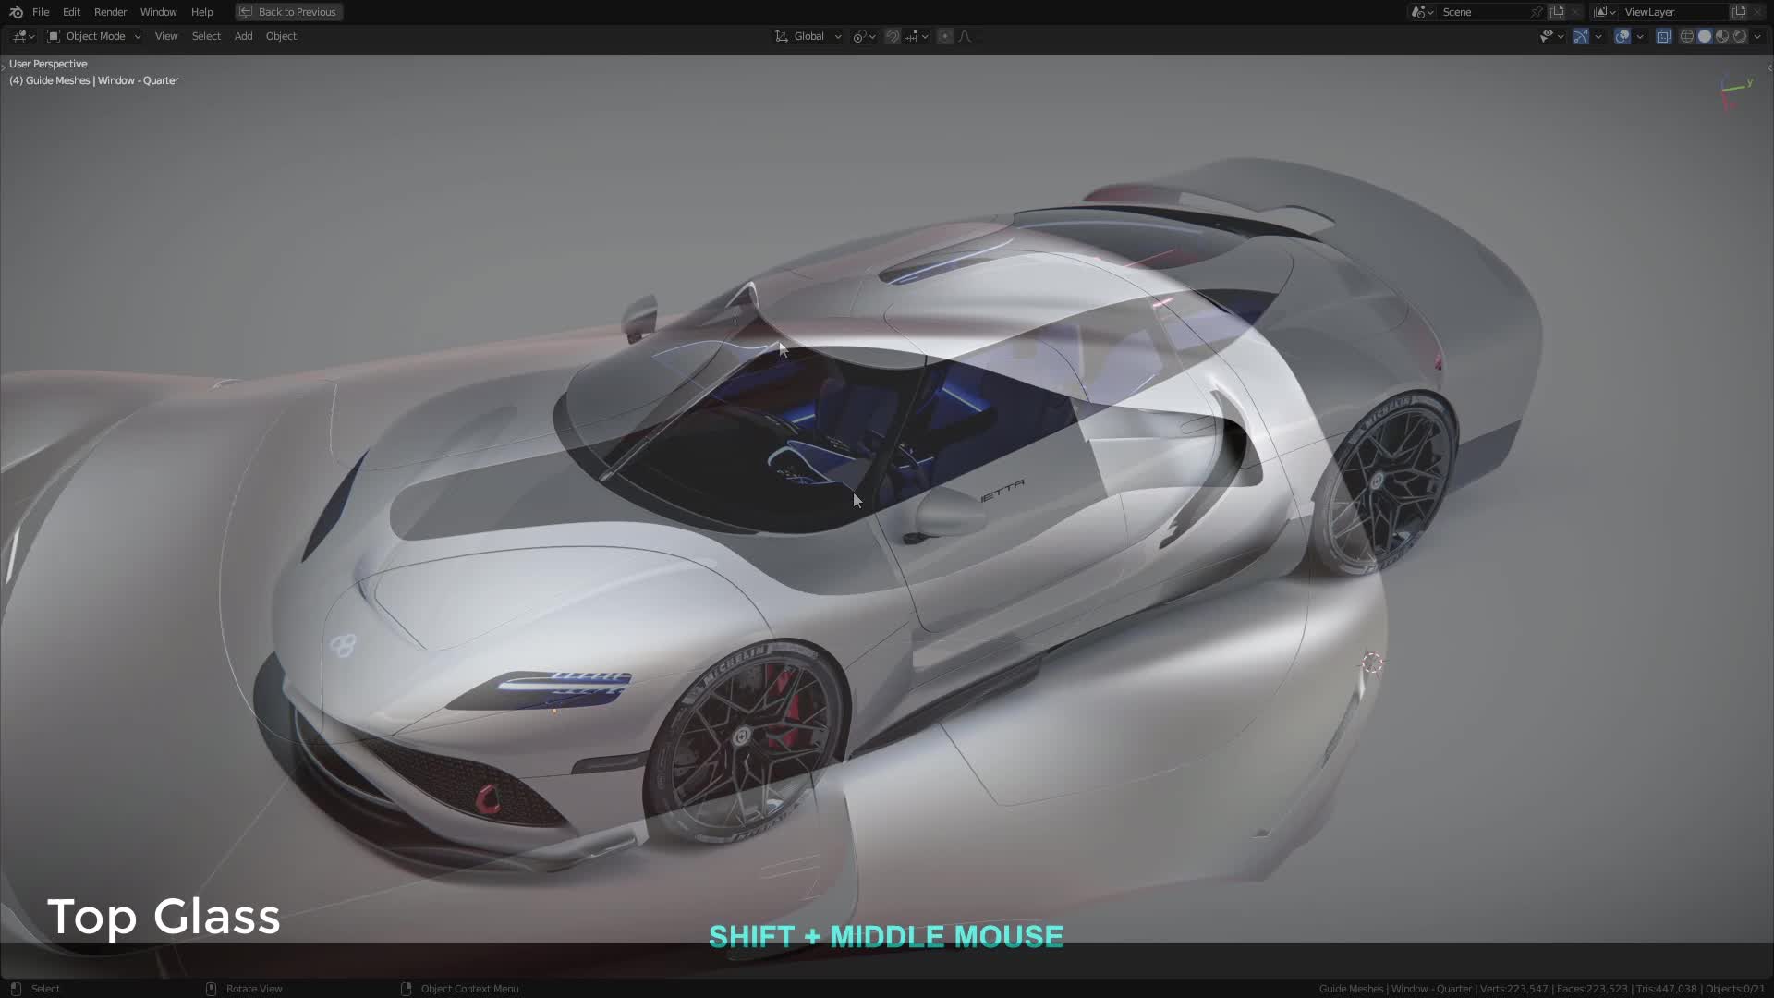Toggle the snap magnet icon
This screenshot has width=1774, height=998.
pyautogui.click(x=893, y=36)
